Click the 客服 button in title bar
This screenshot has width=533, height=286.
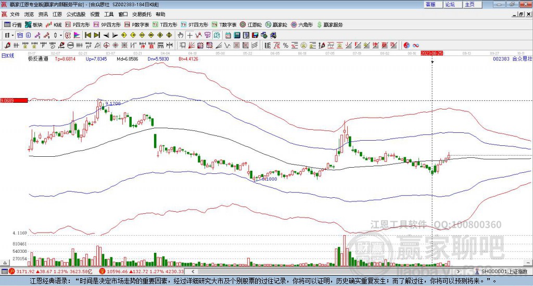click(x=433, y=4)
